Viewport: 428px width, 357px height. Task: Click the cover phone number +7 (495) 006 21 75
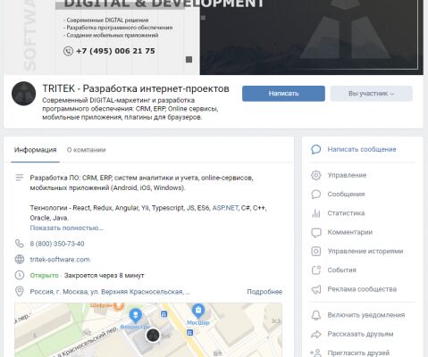coord(115,51)
